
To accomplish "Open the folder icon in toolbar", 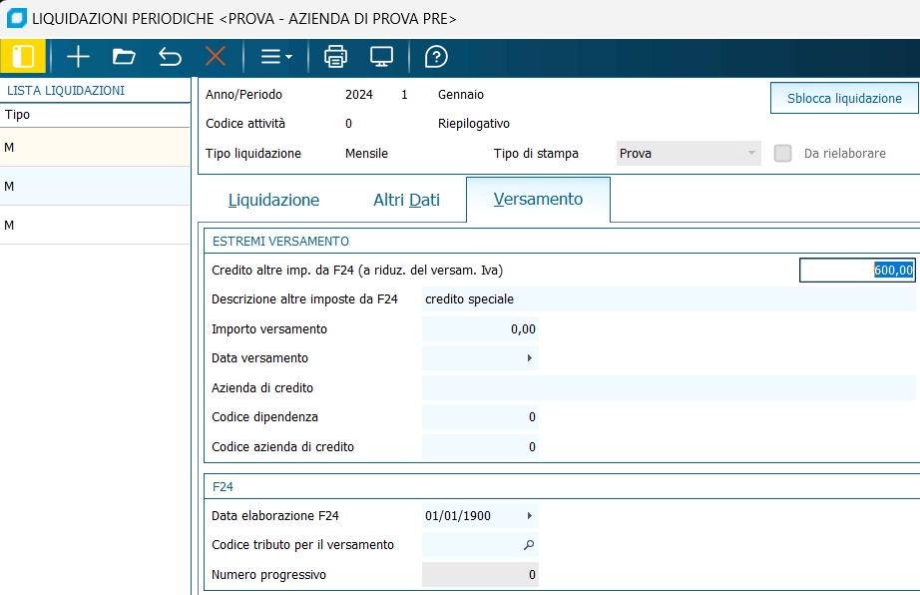I will (x=124, y=57).
